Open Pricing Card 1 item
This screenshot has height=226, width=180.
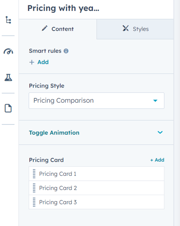tap(96, 174)
